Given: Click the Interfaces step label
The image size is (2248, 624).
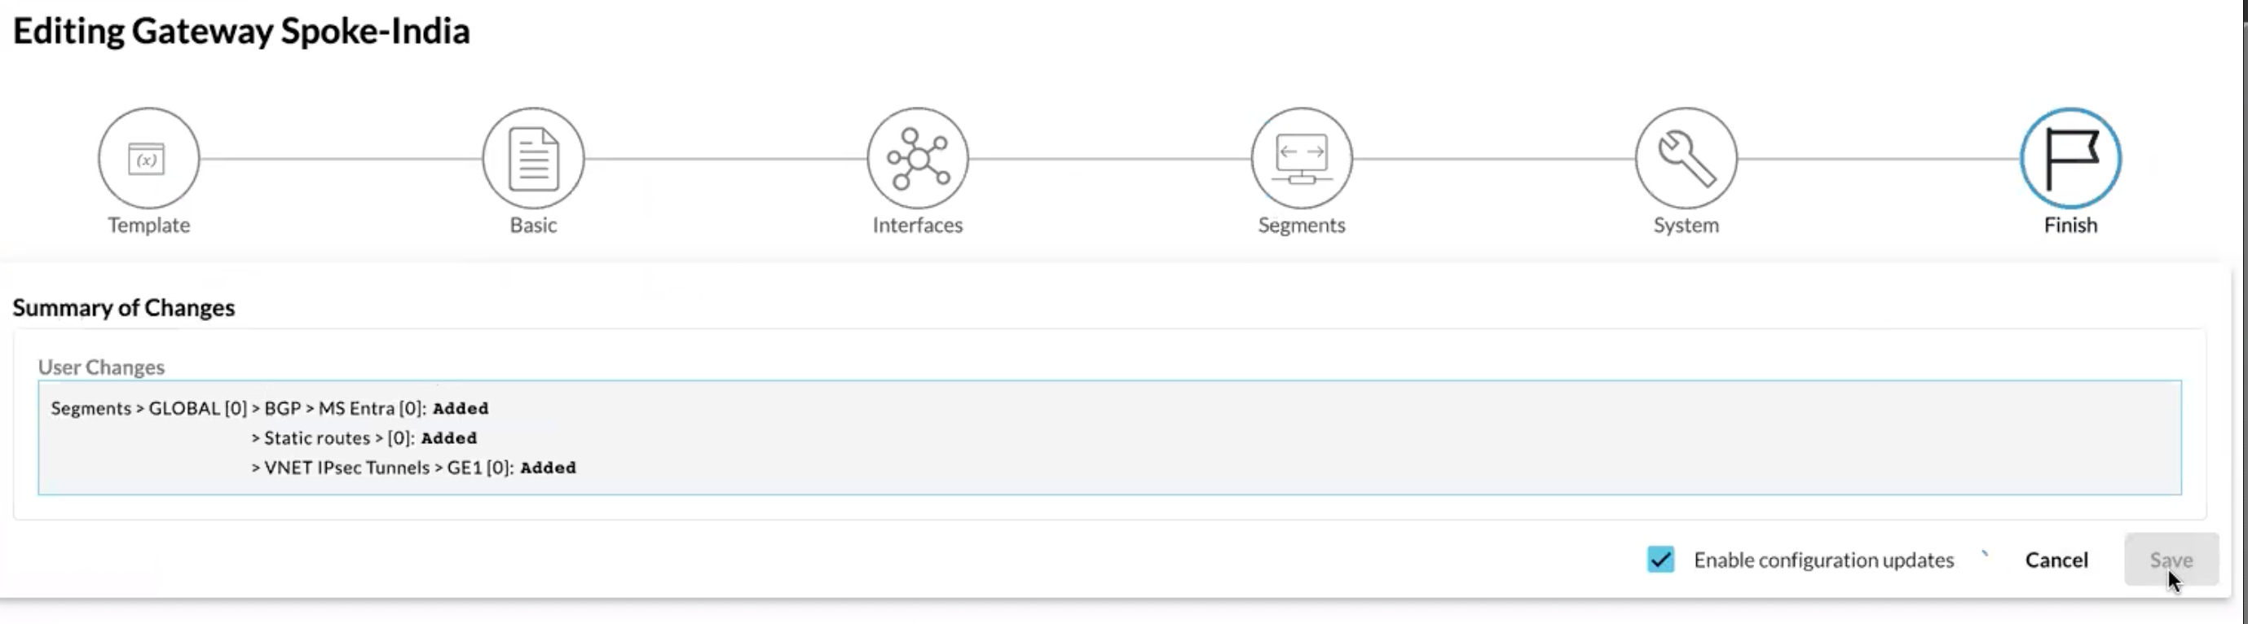Looking at the screenshot, I should pyautogui.click(x=917, y=225).
